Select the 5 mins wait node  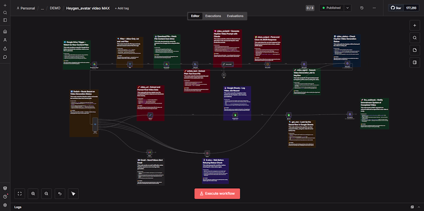click(x=207, y=153)
